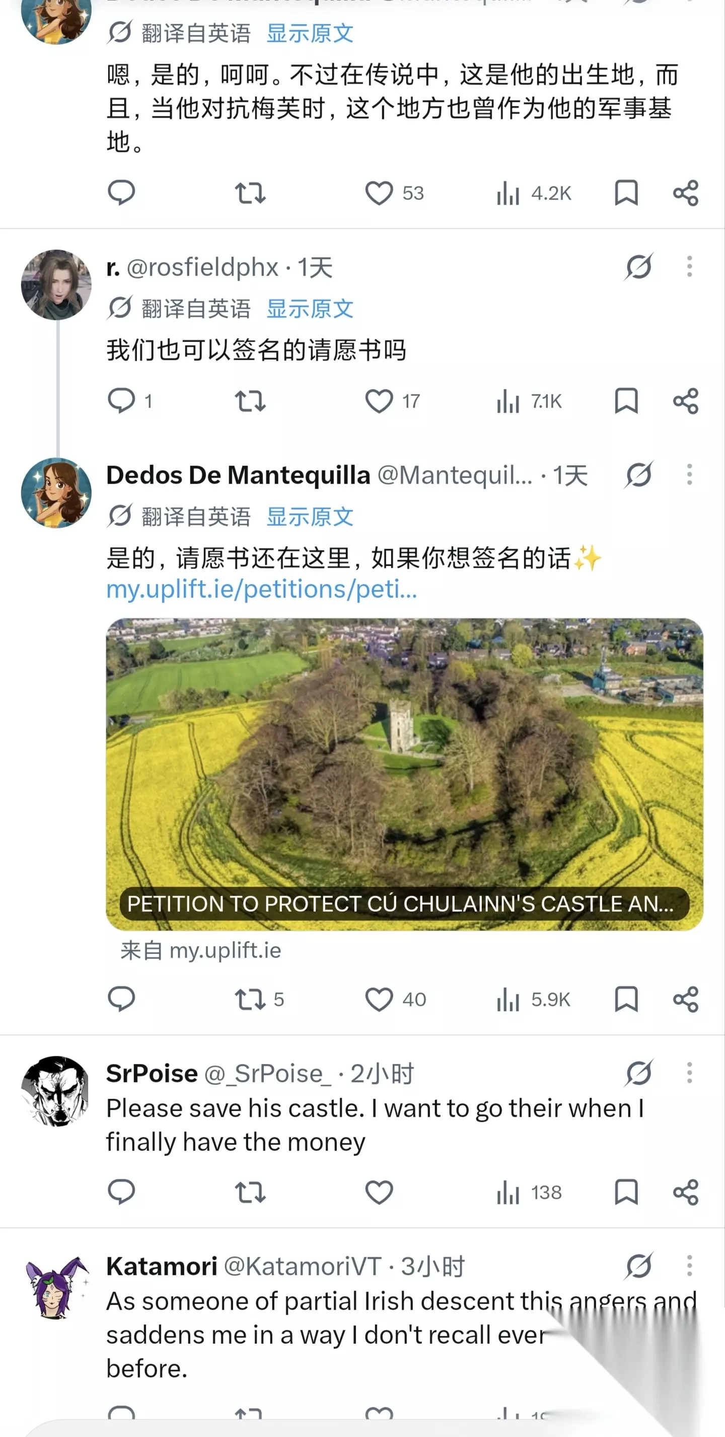Show original text of rosfieldphx's tweet
This screenshot has height=1437, width=725.
click(310, 308)
